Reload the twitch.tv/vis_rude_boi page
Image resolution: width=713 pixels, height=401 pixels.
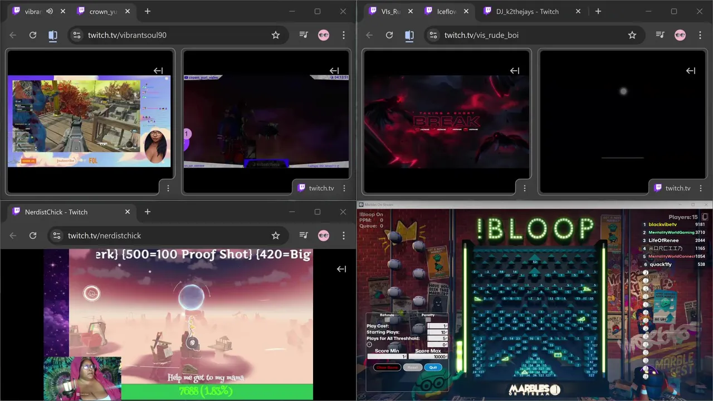click(x=389, y=35)
